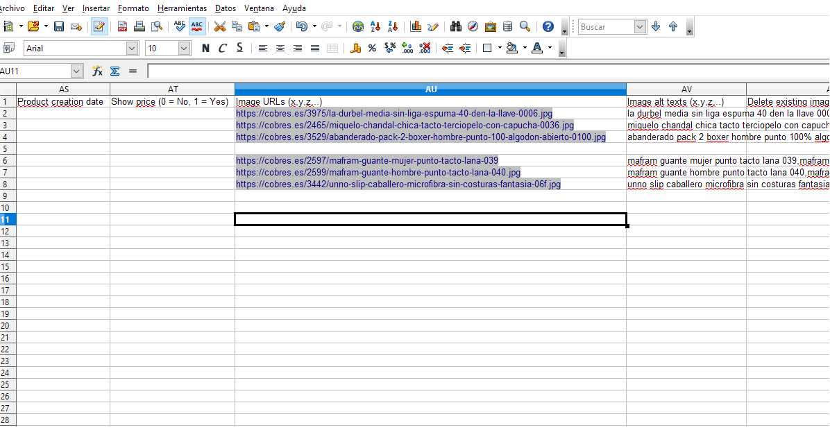The width and height of the screenshot is (830, 430).
Task: Decrease indent of the cell
Action: (x=448, y=48)
